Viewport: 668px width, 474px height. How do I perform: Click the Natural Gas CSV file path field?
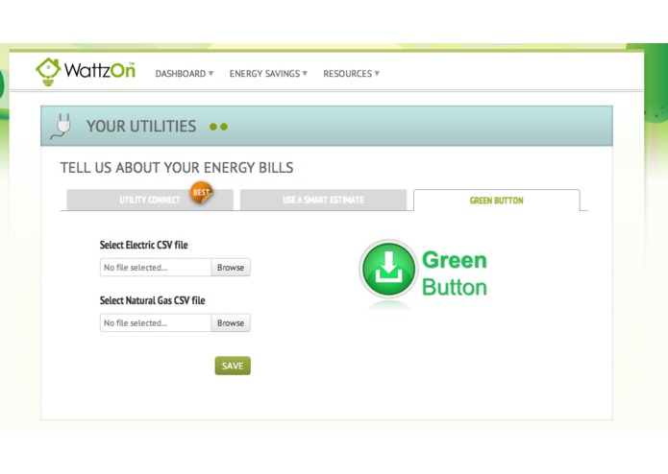[x=156, y=323]
